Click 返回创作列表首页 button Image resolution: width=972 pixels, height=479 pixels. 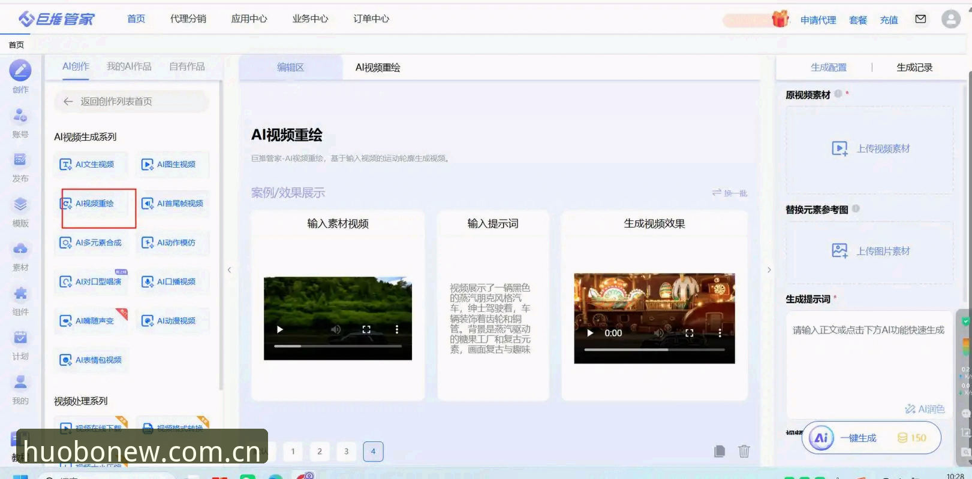[132, 102]
